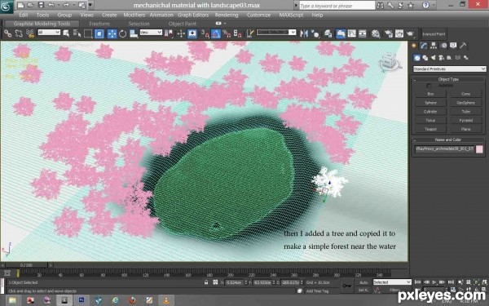Click the Cylinder object type button

(x=430, y=112)
